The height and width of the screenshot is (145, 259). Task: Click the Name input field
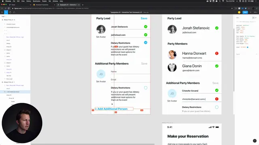point(130,72)
